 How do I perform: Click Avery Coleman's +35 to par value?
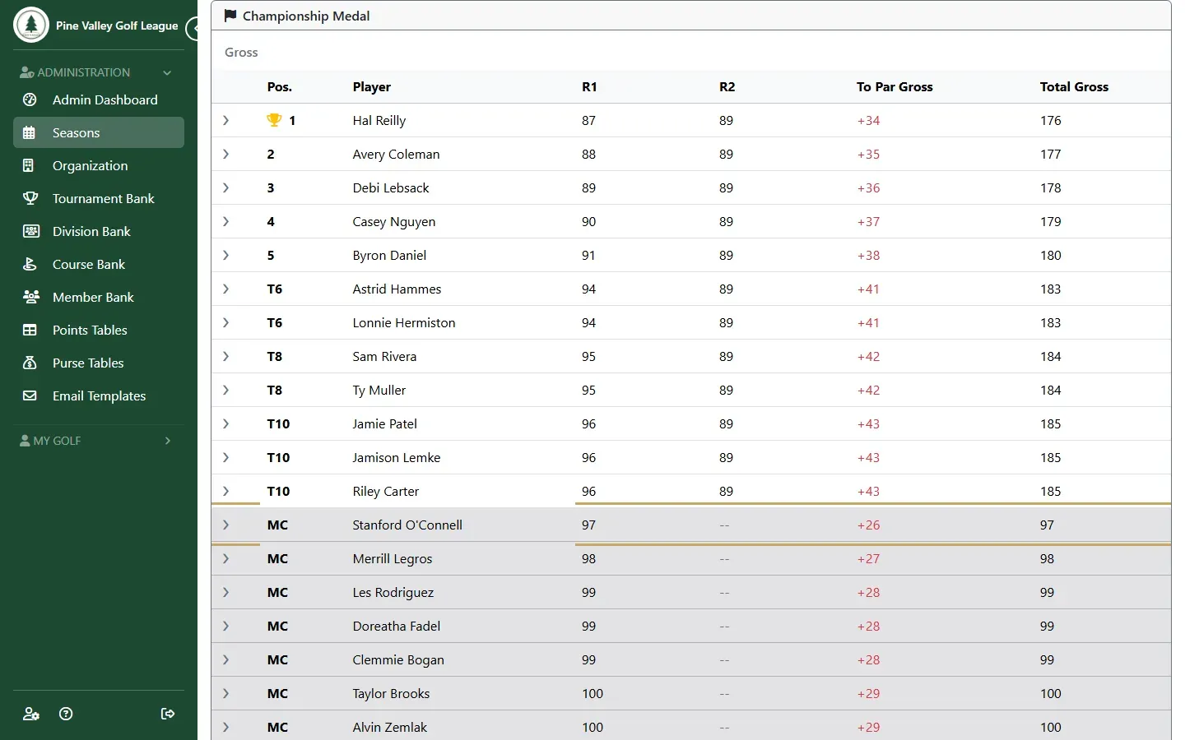coord(868,154)
